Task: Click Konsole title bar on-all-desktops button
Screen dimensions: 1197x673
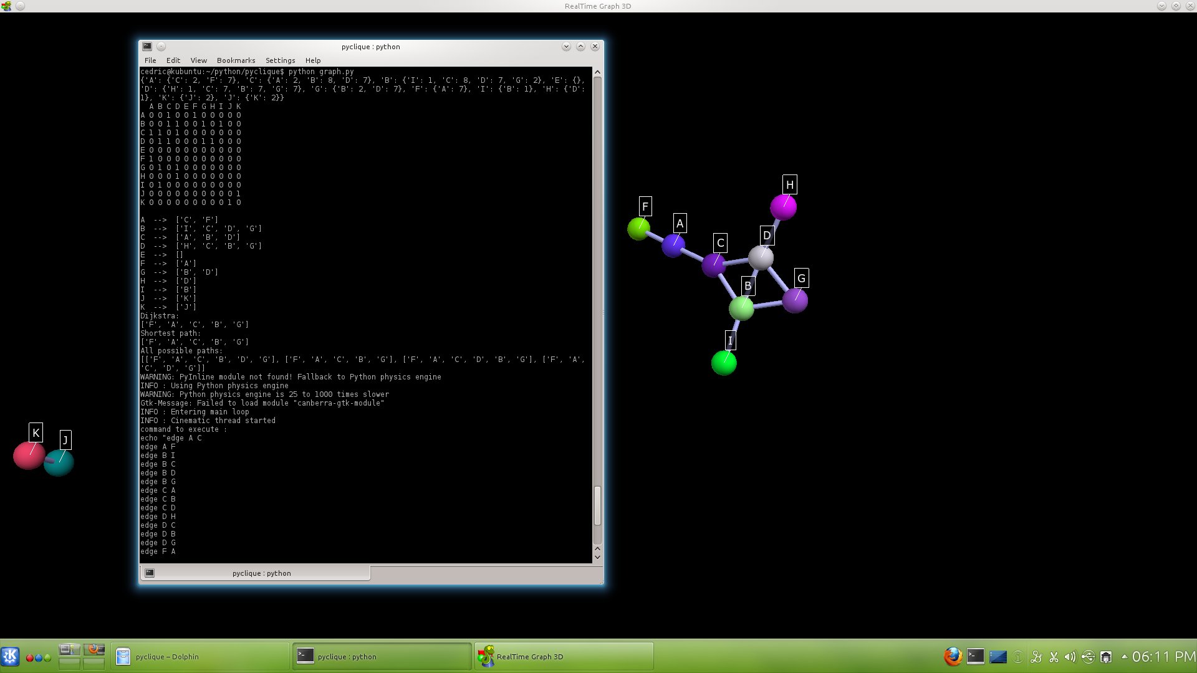Action: (161, 47)
